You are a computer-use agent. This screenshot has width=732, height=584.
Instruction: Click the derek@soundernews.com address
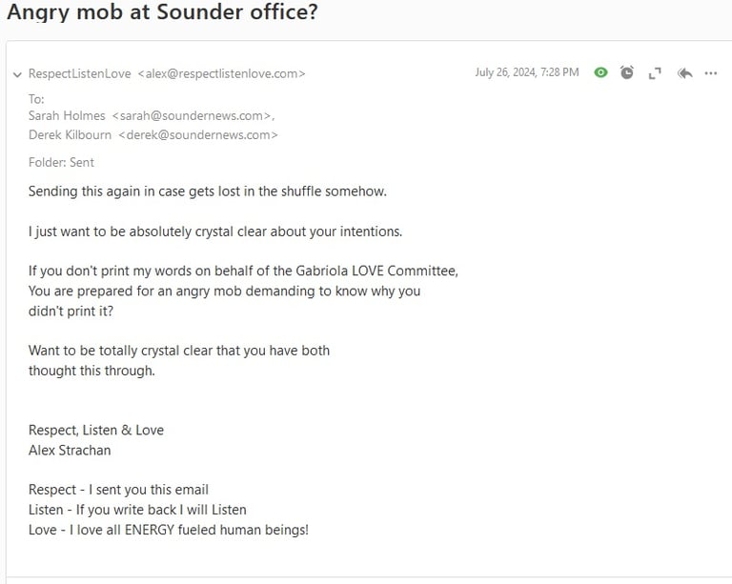[x=198, y=134]
